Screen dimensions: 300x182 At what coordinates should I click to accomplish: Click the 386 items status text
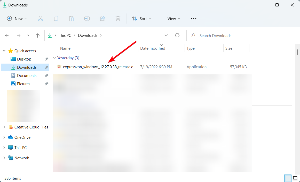pyautogui.click(x=13, y=178)
